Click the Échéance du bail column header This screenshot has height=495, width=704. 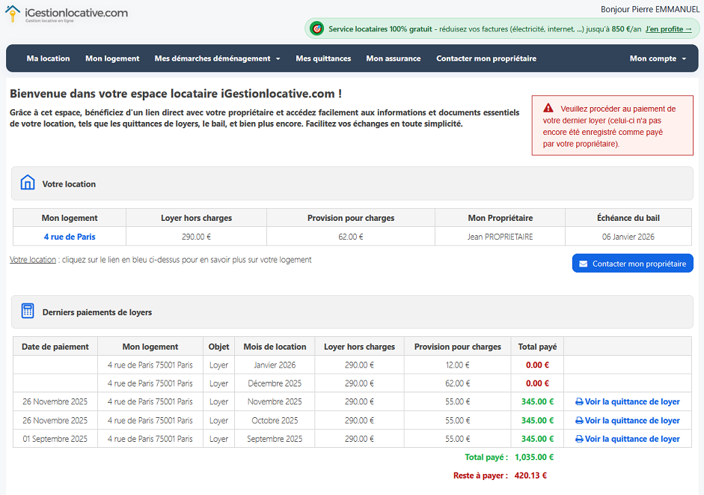coord(628,218)
